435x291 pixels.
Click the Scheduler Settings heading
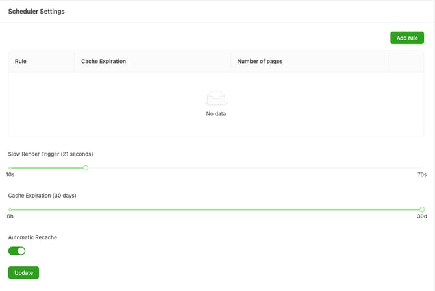tap(36, 12)
